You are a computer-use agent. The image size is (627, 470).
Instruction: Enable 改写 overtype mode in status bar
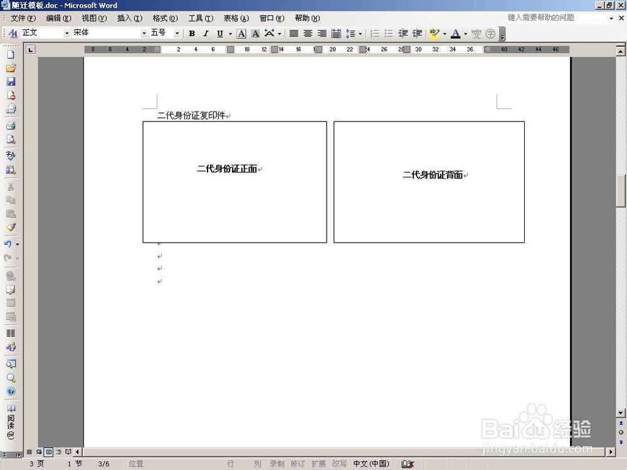click(339, 464)
